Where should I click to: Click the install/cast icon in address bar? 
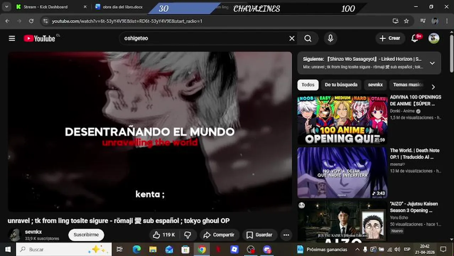395,21
